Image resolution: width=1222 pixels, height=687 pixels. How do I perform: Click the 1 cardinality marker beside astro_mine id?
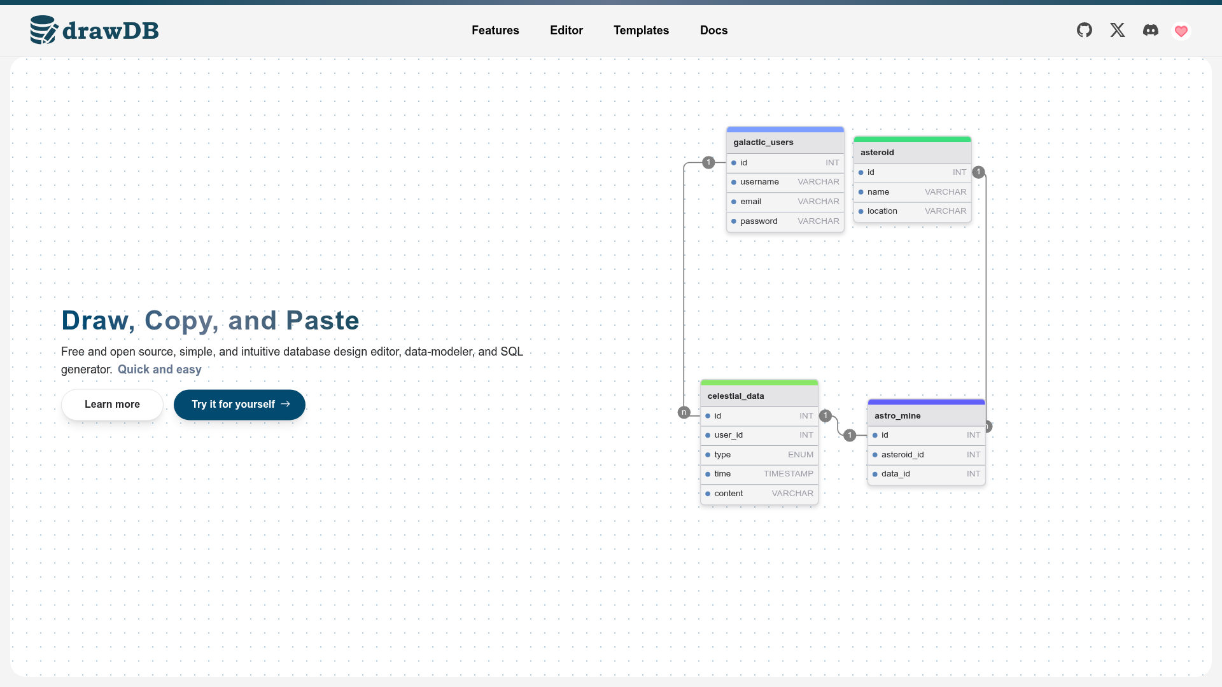[850, 435]
